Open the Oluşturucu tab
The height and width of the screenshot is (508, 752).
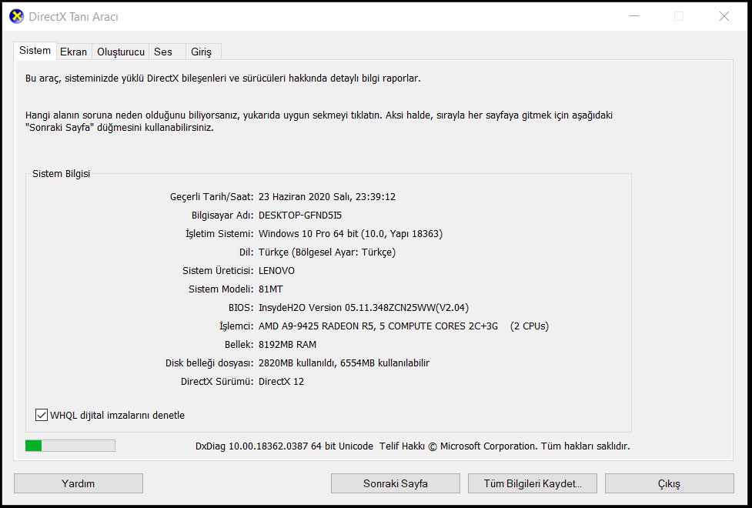tap(121, 52)
